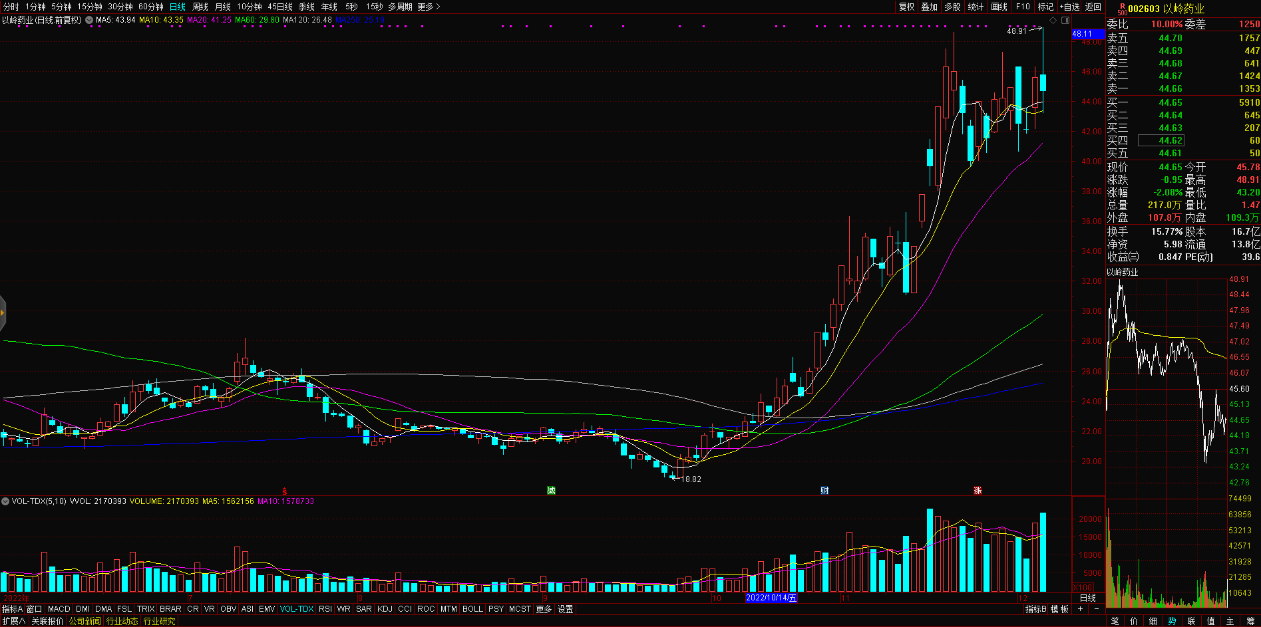Screen dimensions: 1261x627
Task: Expand the left edge sidebar handle
Action: (3, 313)
